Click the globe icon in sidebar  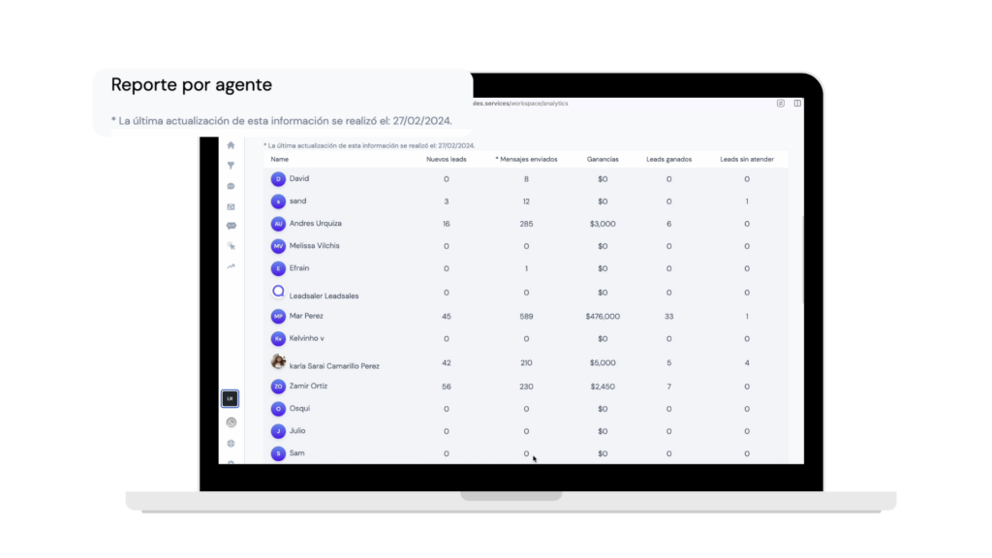(231, 444)
